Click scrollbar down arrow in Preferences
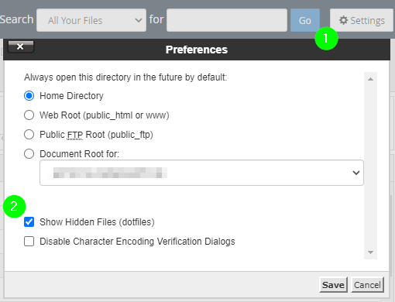This screenshot has height=302, width=395. tap(370, 252)
